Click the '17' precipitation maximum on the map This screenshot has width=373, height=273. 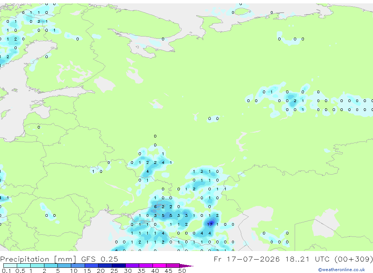point(210,224)
